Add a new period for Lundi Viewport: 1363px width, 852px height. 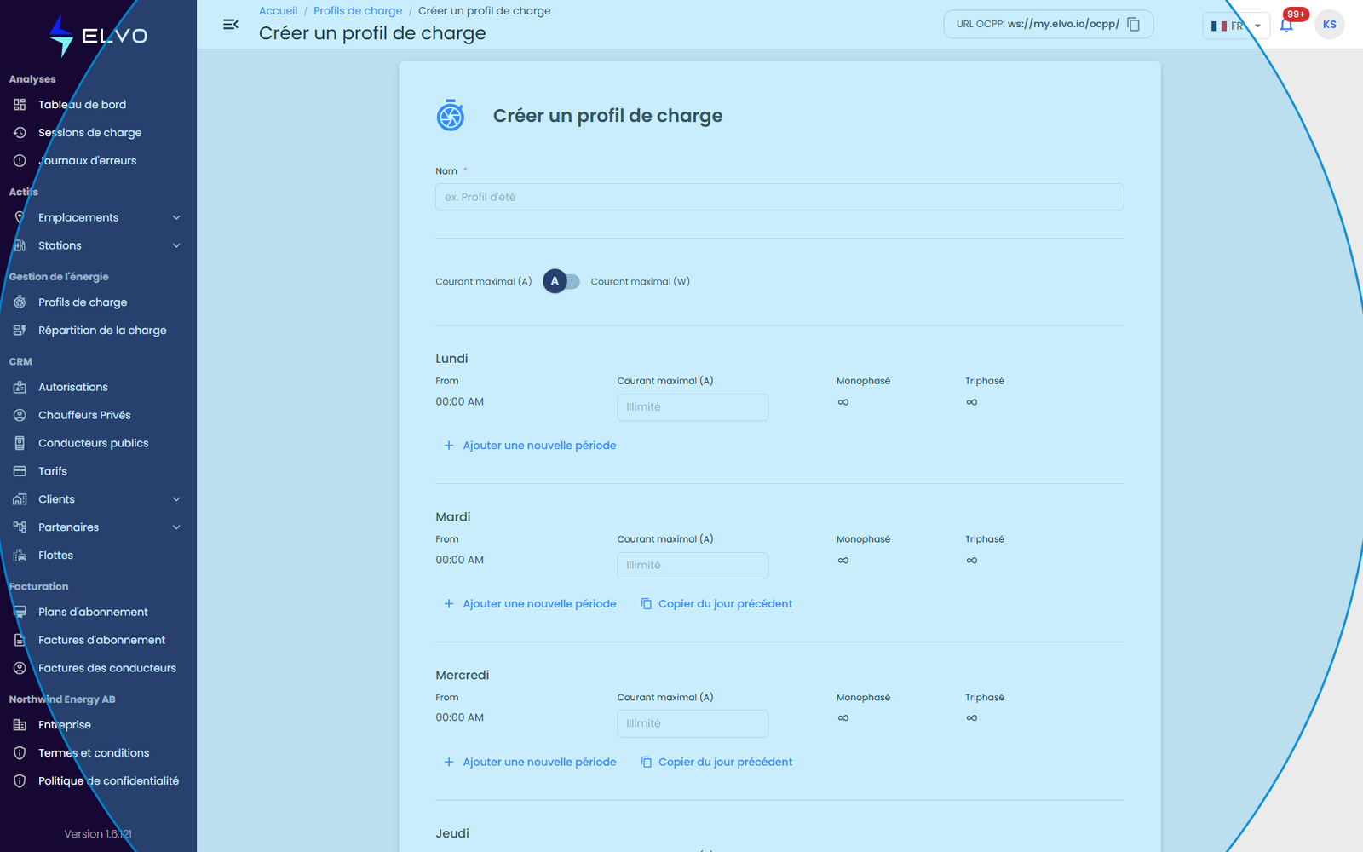coord(530,446)
